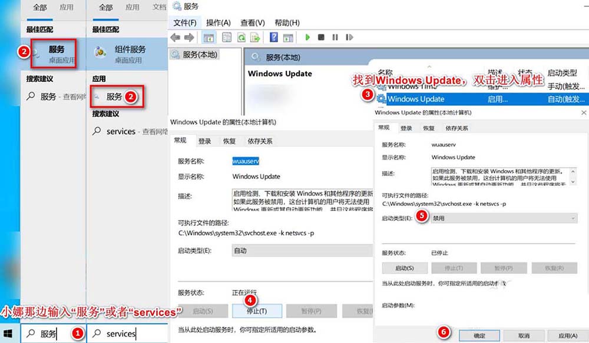Open 依存关系 tab in dialog with 禁用 startup

click(x=457, y=128)
